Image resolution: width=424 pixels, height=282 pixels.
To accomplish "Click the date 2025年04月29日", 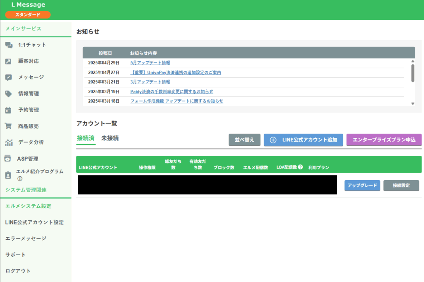I will click(104, 63).
